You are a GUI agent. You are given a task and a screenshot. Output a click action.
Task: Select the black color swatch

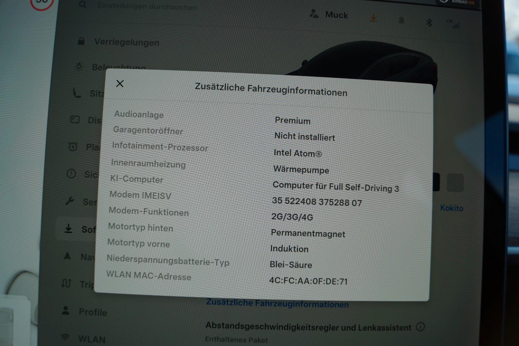(436, 182)
